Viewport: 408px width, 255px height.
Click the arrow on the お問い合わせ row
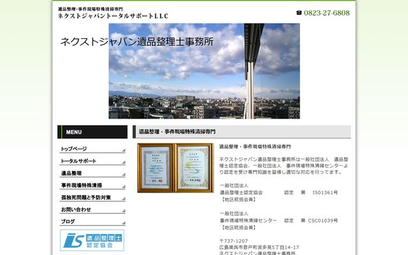[x=124, y=211]
